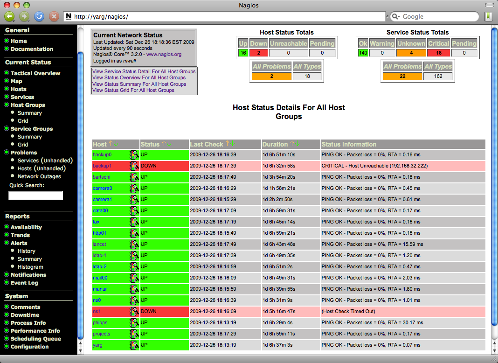Open the Google search engine dropdown
Screen dimensions: 498x363
396,17
